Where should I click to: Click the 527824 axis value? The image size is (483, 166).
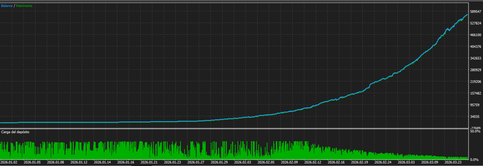point(476,23)
